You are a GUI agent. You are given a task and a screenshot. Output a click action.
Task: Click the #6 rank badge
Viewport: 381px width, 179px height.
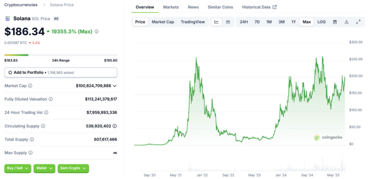tap(57, 19)
